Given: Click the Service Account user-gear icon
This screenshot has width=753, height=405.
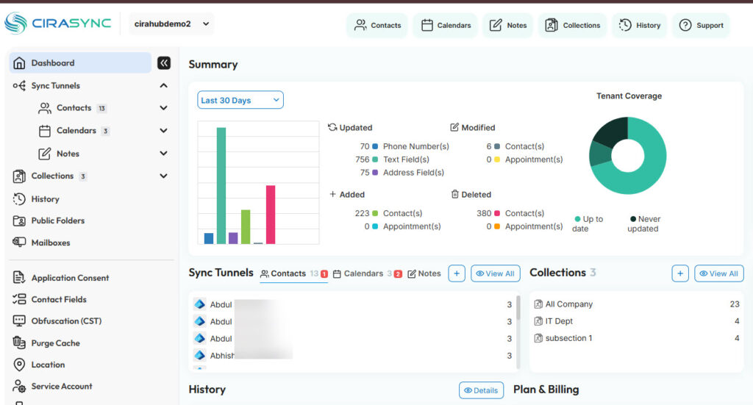Looking at the screenshot, I should pyautogui.click(x=19, y=387).
